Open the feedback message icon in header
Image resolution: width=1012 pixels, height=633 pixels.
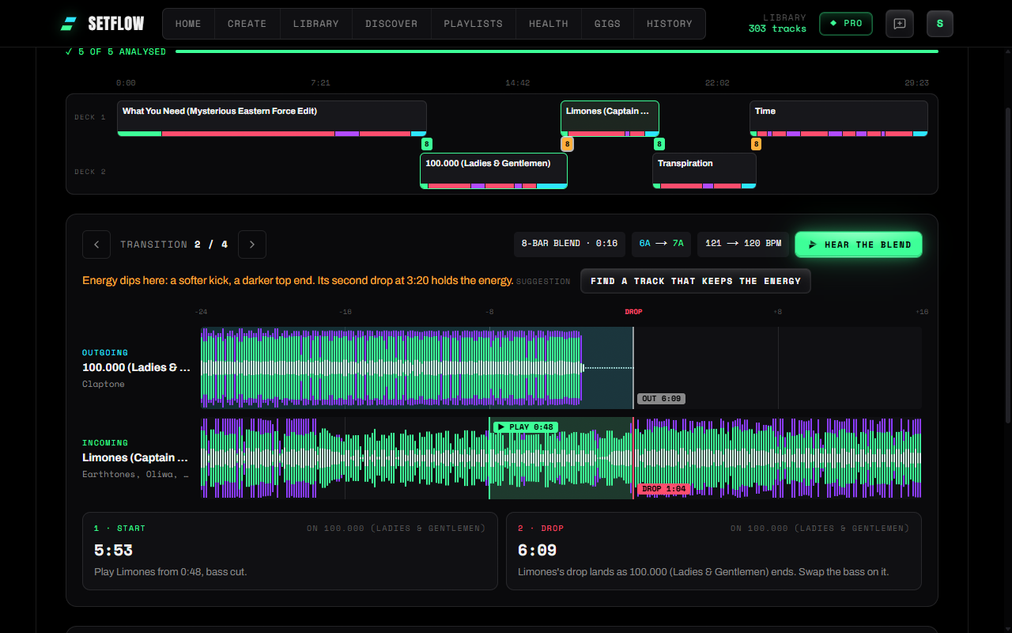tap(900, 24)
